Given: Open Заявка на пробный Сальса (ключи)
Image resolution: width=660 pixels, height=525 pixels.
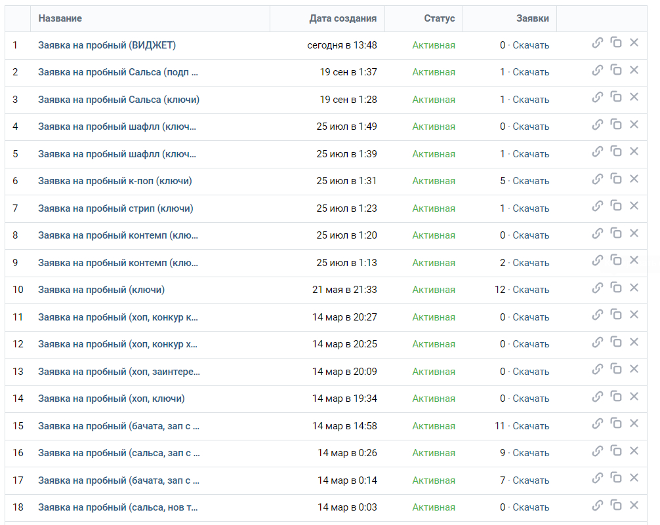Looking at the screenshot, I should click(119, 100).
